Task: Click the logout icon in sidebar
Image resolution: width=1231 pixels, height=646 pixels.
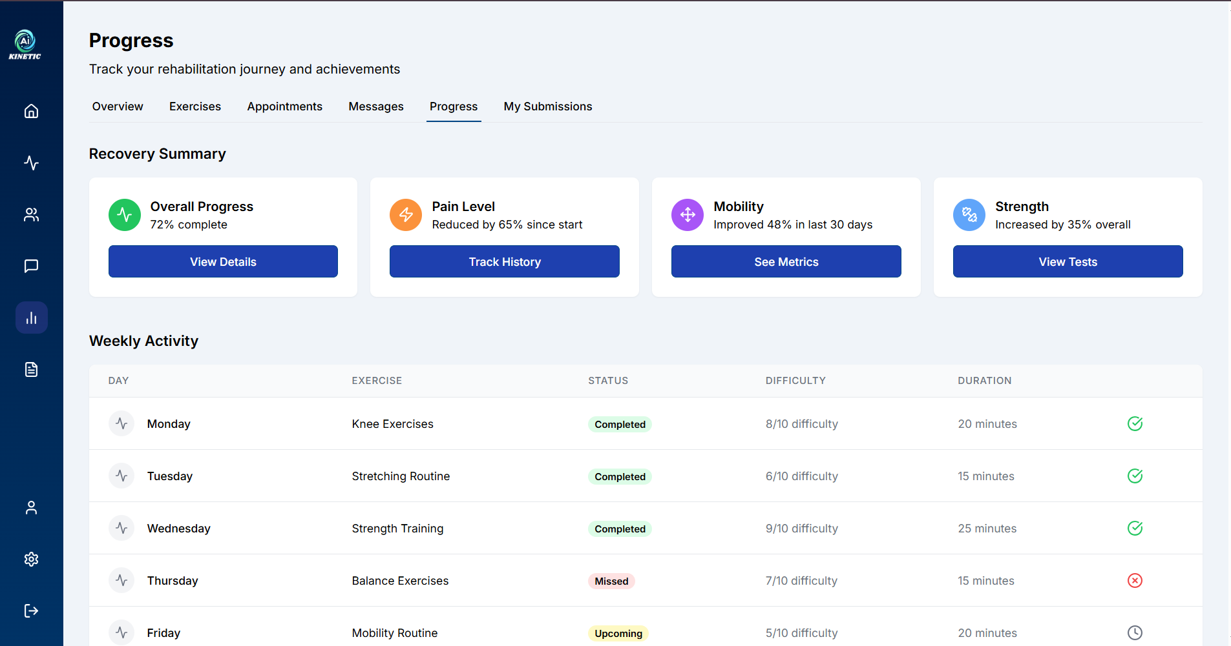Action: pyautogui.click(x=31, y=611)
